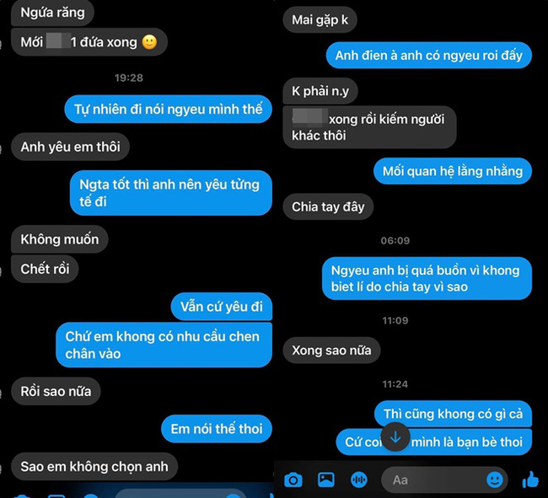Select the 'Vẫn cứ yêu đi' bubble

pyautogui.click(x=222, y=307)
